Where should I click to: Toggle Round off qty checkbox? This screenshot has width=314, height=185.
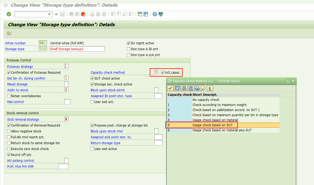click(9, 155)
